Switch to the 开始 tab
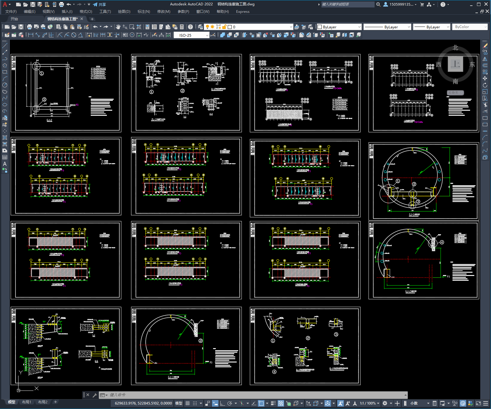Image resolution: width=491 pixels, height=409 pixels. point(14,19)
